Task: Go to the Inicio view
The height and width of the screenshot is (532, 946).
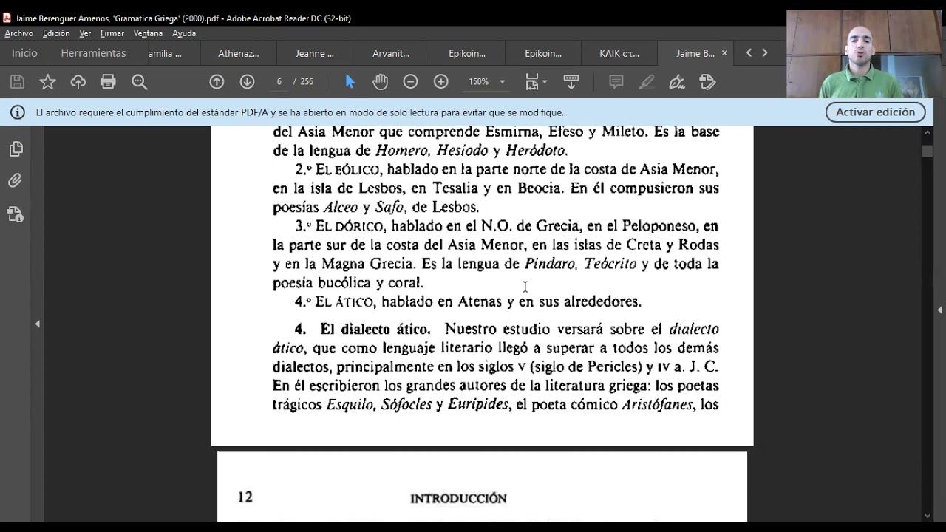Action: click(24, 53)
